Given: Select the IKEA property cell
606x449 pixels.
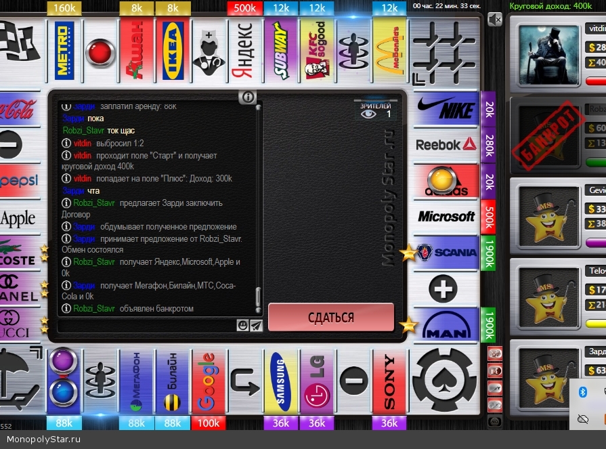Looking at the screenshot, I should click(173, 51).
